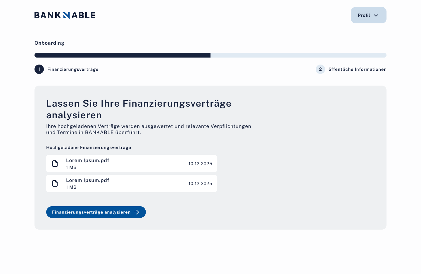Viewport: 421px width, 274px height.
Task: Click the Onboarding title above the progress bar
Action: (x=49, y=43)
